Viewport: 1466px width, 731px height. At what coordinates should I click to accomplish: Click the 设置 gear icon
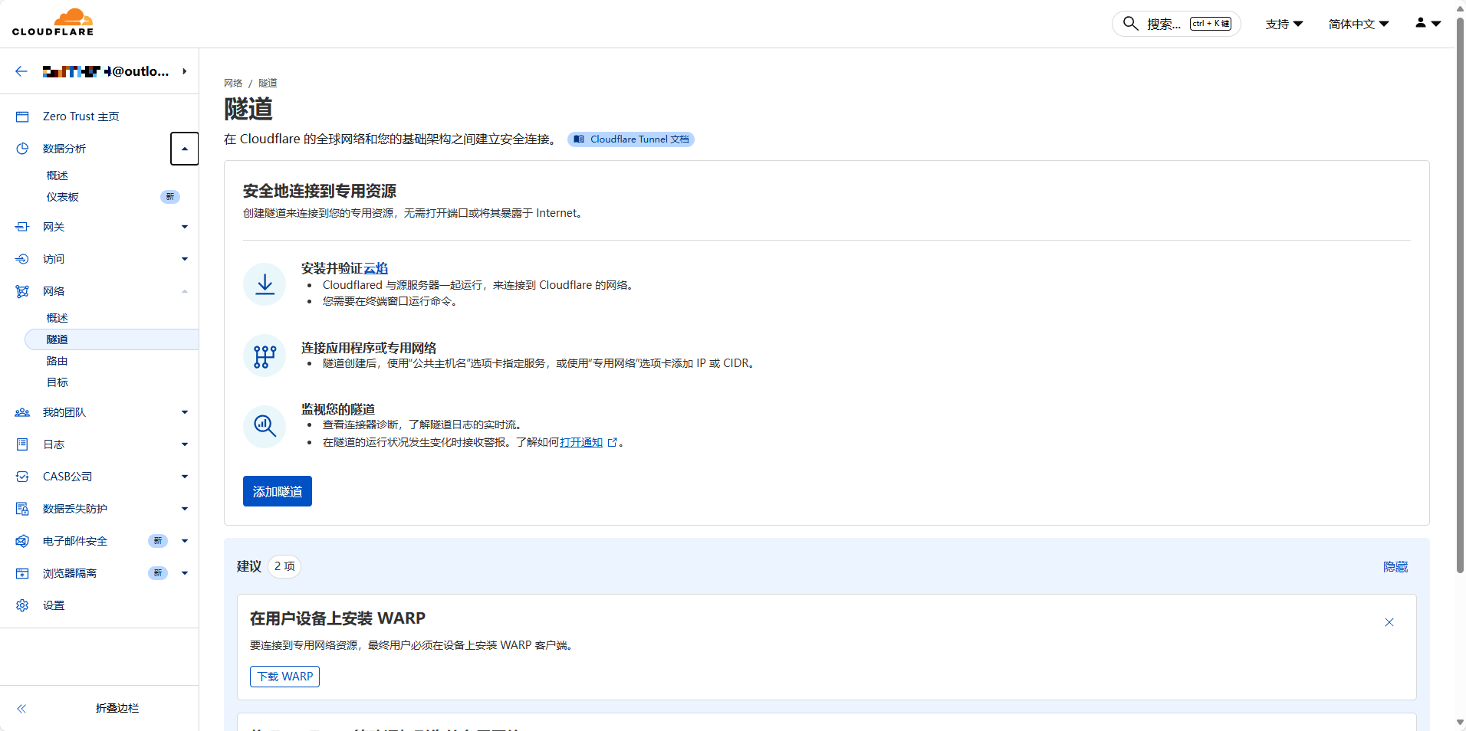click(x=22, y=605)
